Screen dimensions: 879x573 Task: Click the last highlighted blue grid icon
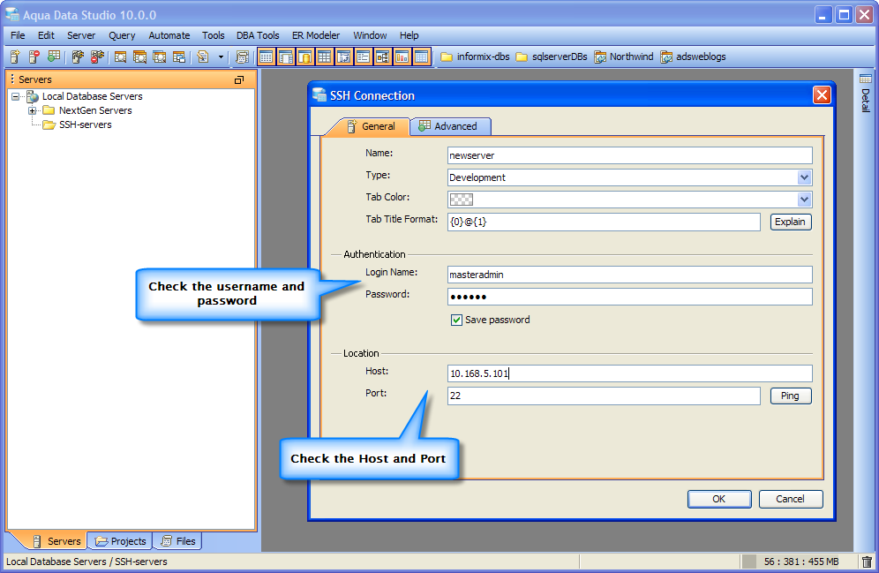pos(422,57)
